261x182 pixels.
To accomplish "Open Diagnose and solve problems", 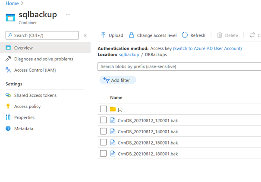I will [44, 59].
